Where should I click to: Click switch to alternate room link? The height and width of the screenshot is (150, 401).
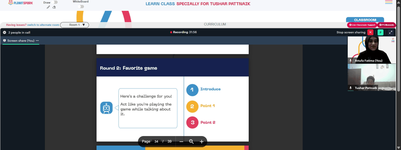(x=43, y=25)
